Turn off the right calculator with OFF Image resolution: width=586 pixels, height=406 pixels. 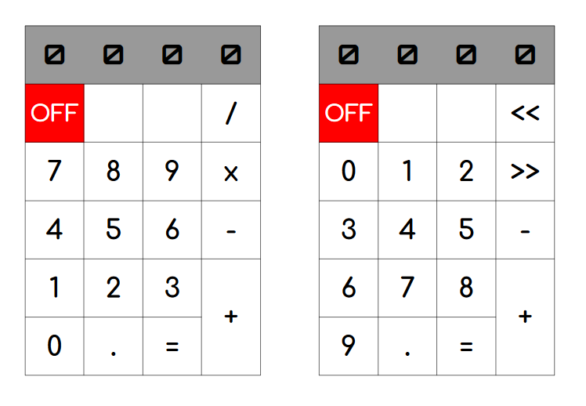[x=349, y=114]
